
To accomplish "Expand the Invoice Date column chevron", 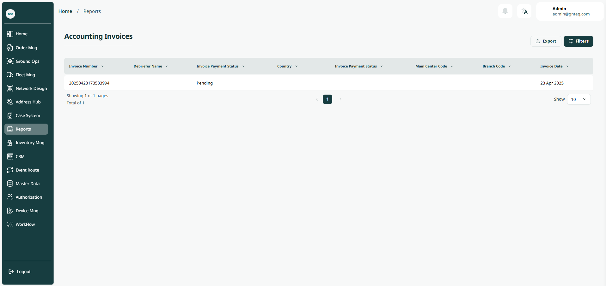I will coord(567,66).
